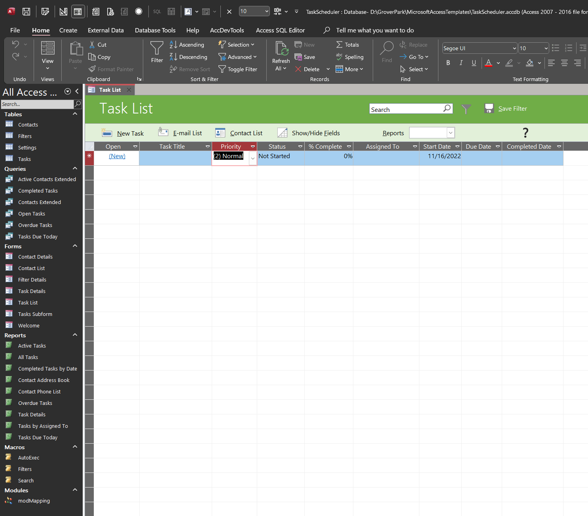Click Save Filter link
The image size is (588, 516).
tap(512, 108)
